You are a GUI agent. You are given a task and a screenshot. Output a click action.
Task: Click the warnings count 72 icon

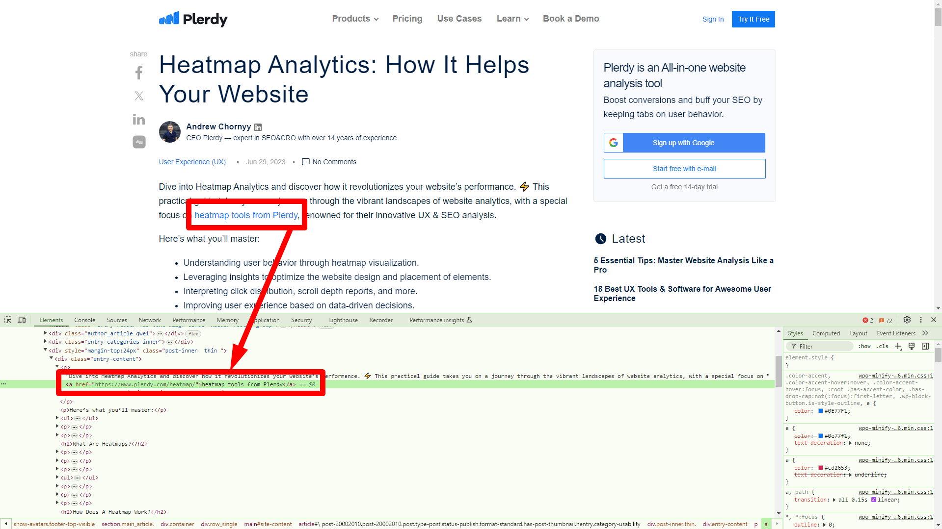[x=886, y=320]
